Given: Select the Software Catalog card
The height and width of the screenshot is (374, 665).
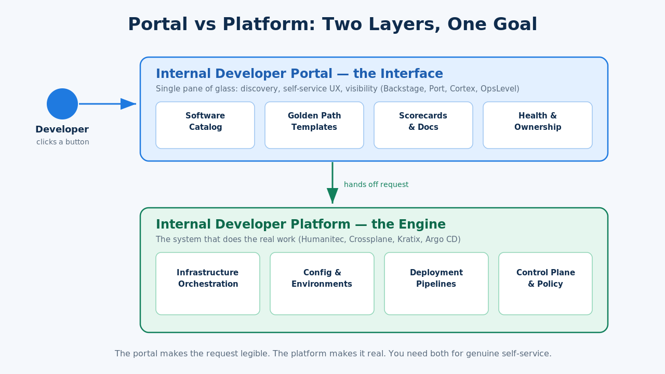Looking at the screenshot, I should [x=205, y=125].
